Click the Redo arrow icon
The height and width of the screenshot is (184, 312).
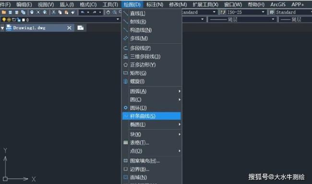(x=95, y=12)
